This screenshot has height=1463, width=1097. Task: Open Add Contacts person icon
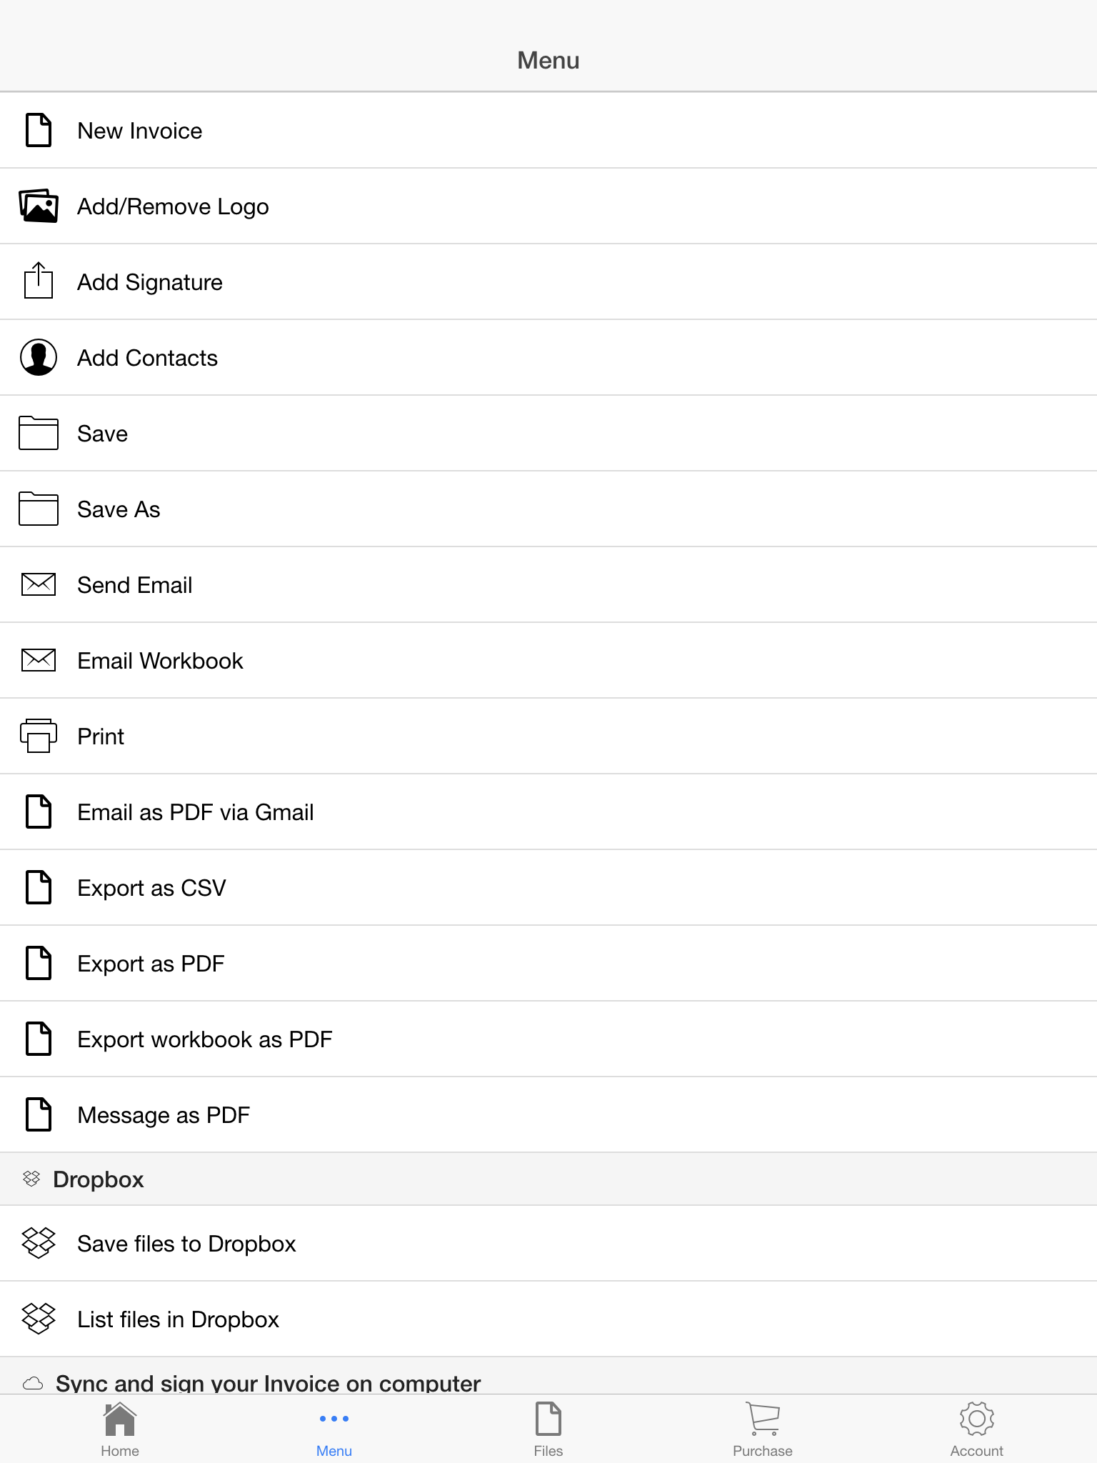tap(39, 357)
